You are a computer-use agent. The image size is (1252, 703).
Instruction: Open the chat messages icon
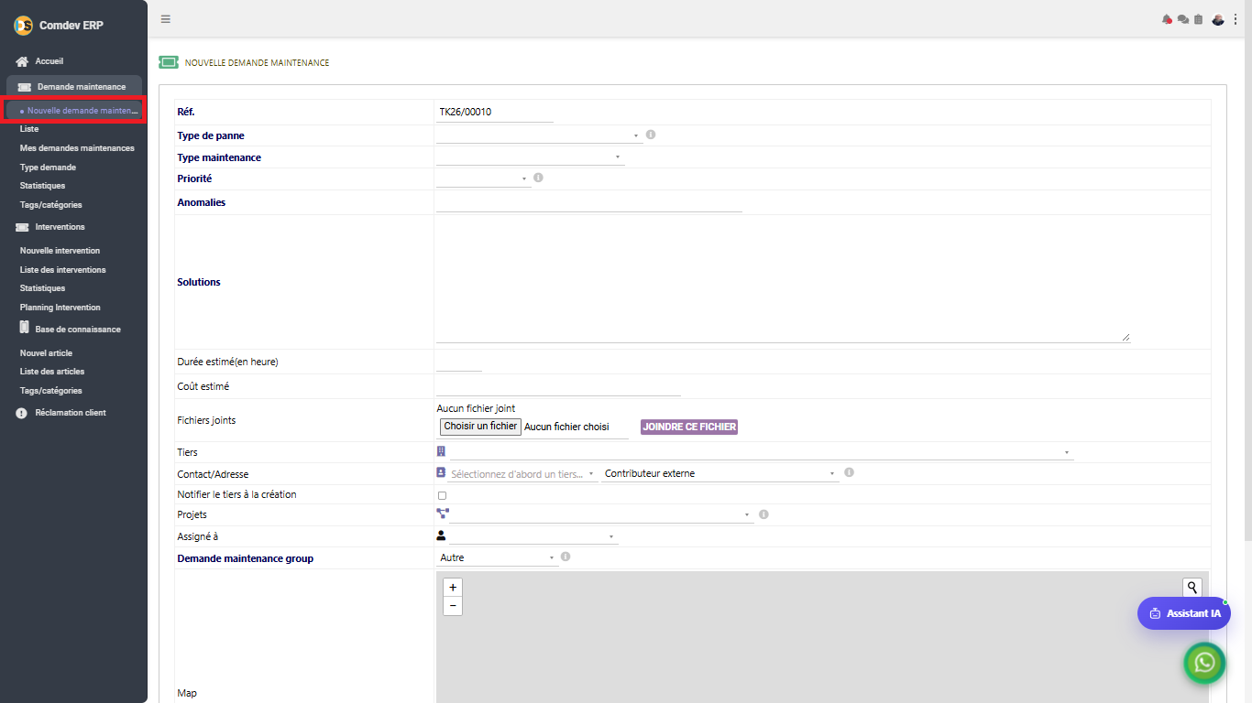click(1182, 19)
